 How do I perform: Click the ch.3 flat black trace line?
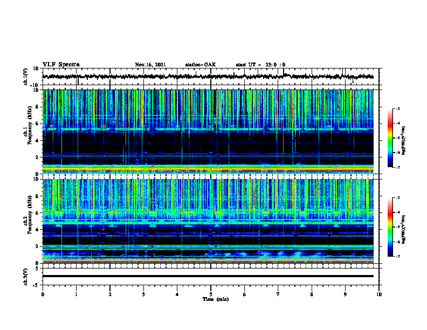click(208, 276)
